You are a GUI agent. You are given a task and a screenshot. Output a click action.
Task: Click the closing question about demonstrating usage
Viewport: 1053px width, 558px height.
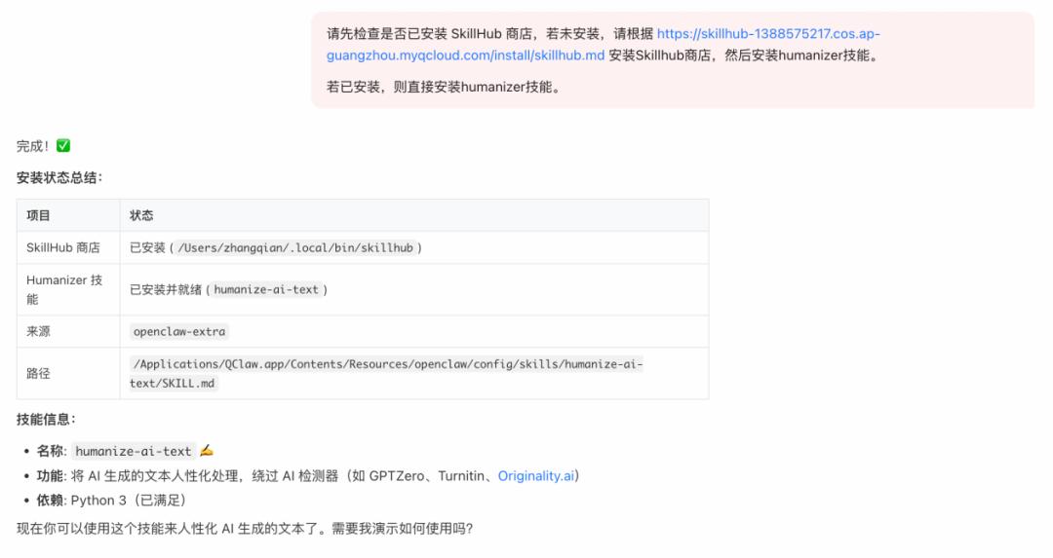[244, 529]
